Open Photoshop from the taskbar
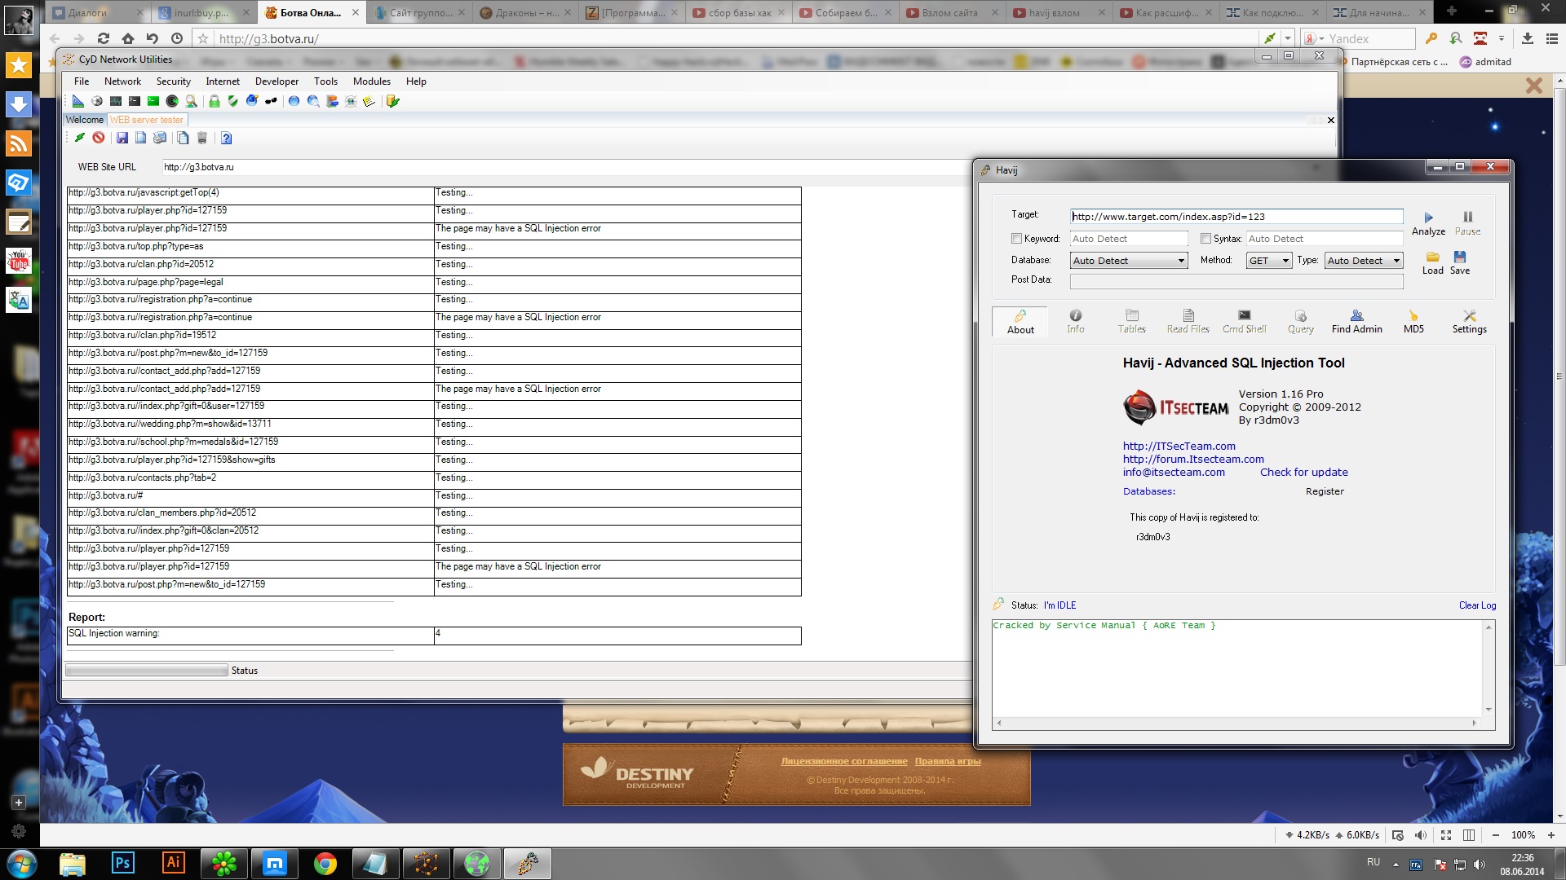The width and height of the screenshot is (1566, 880). [x=123, y=863]
